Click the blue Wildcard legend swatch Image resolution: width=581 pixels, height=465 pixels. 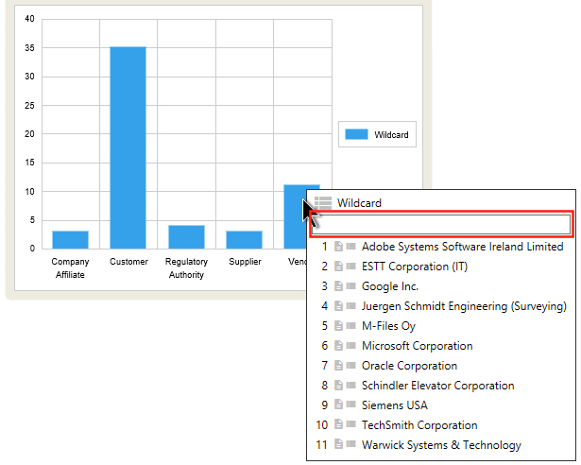click(x=356, y=135)
